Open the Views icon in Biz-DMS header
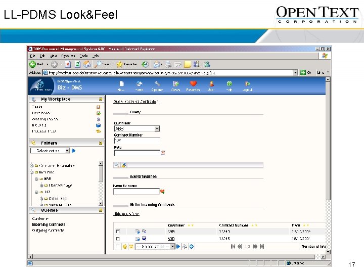 [x=175, y=84]
